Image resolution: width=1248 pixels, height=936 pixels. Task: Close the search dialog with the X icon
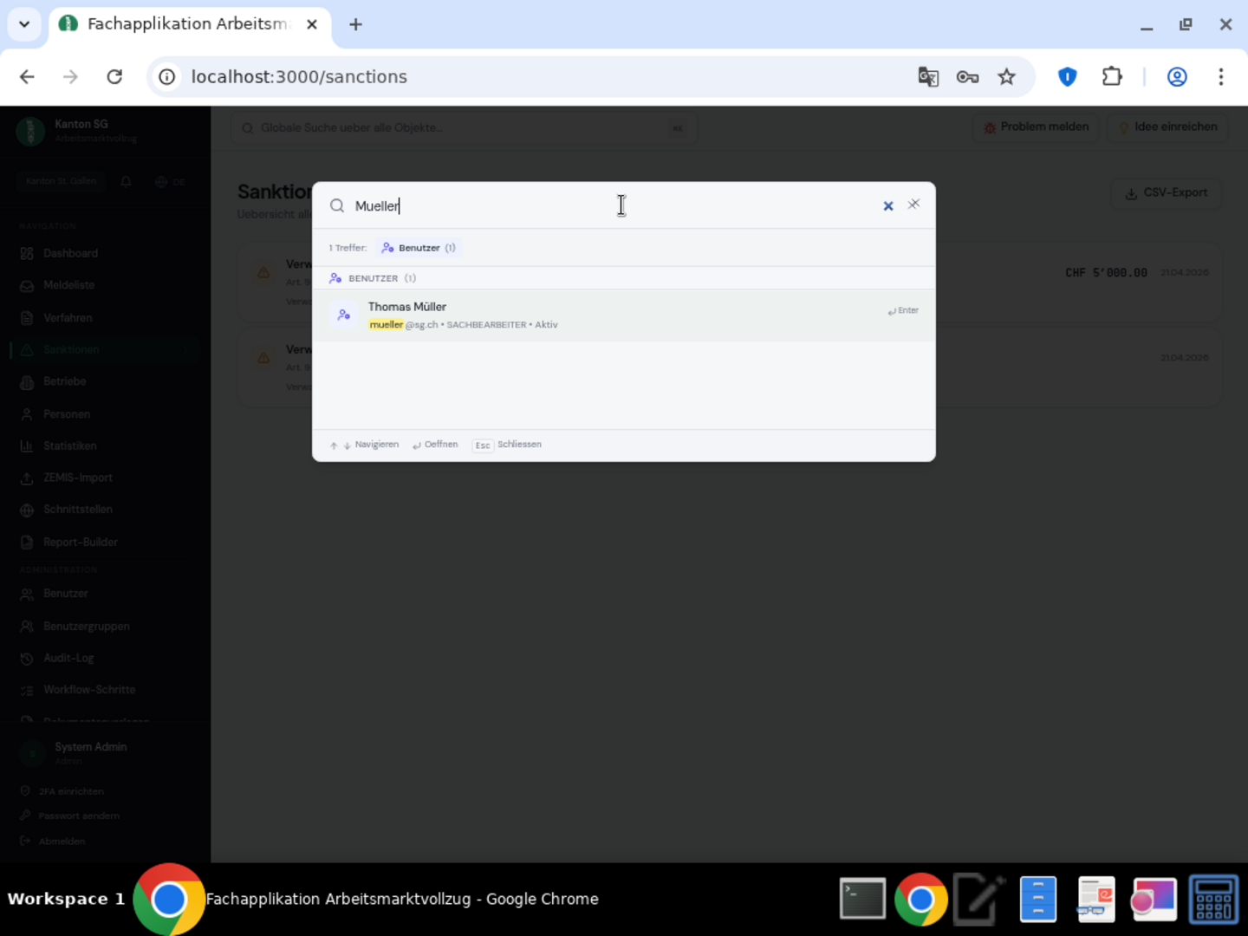pyautogui.click(x=913, y=205)
